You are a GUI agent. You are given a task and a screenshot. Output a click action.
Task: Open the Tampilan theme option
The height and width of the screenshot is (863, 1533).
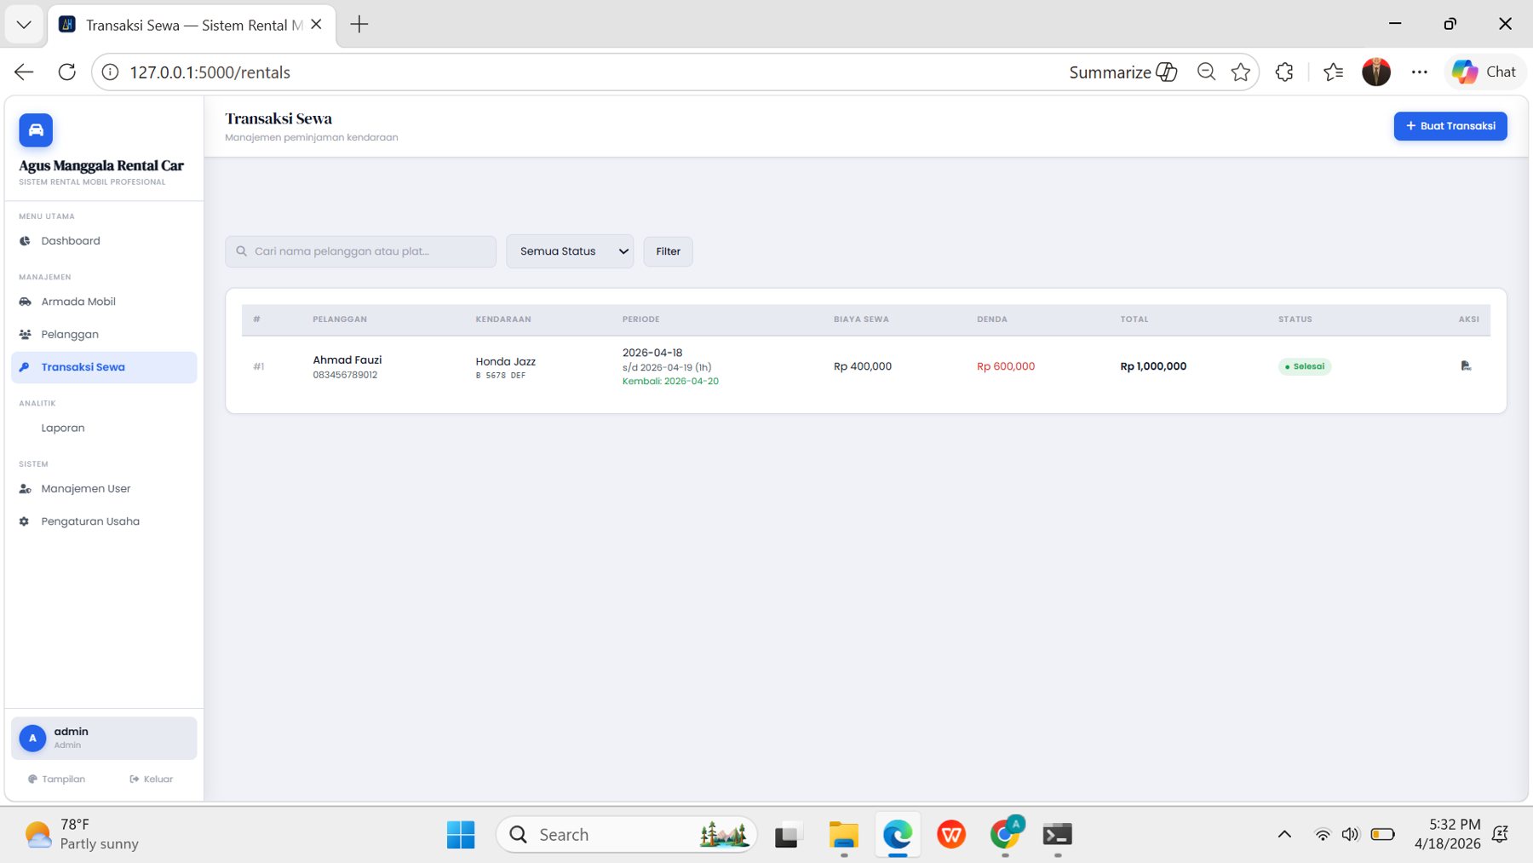[56, 779]
